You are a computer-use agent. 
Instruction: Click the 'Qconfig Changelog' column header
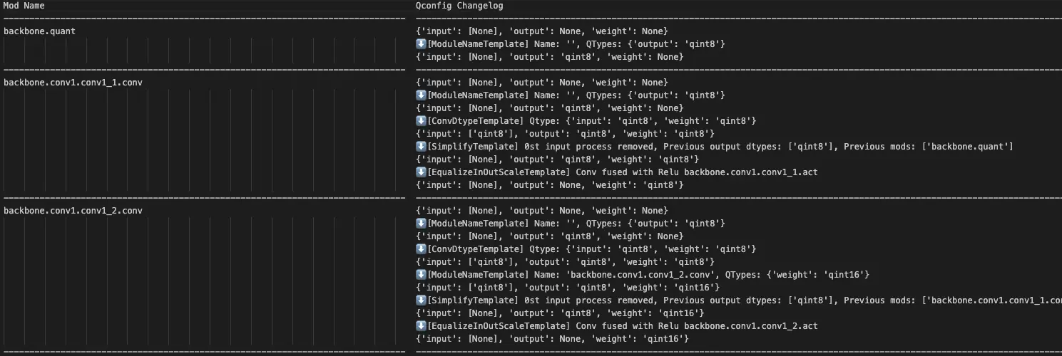459,6
